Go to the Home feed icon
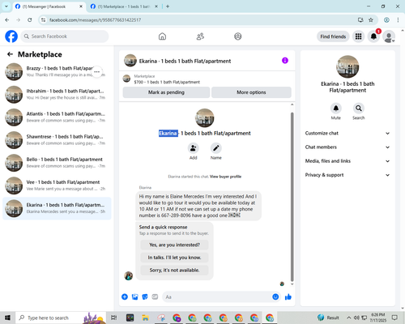405x324 pixels. click(x=162, y=36)
